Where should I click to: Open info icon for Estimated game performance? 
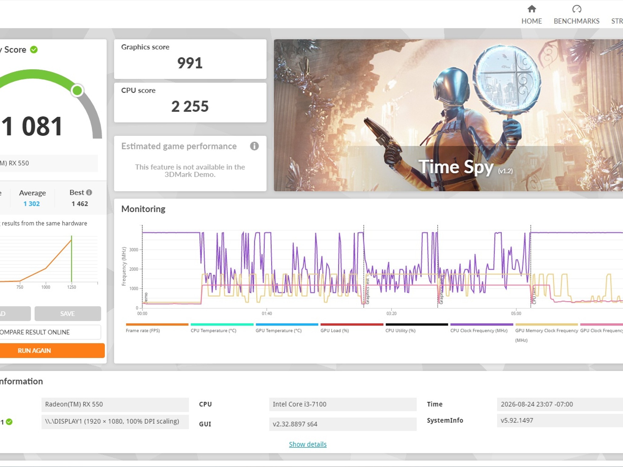[254, 146]
